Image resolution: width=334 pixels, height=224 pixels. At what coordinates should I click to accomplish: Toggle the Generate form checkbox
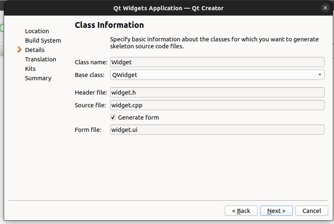pyautogui.click(x=113, y=118)
